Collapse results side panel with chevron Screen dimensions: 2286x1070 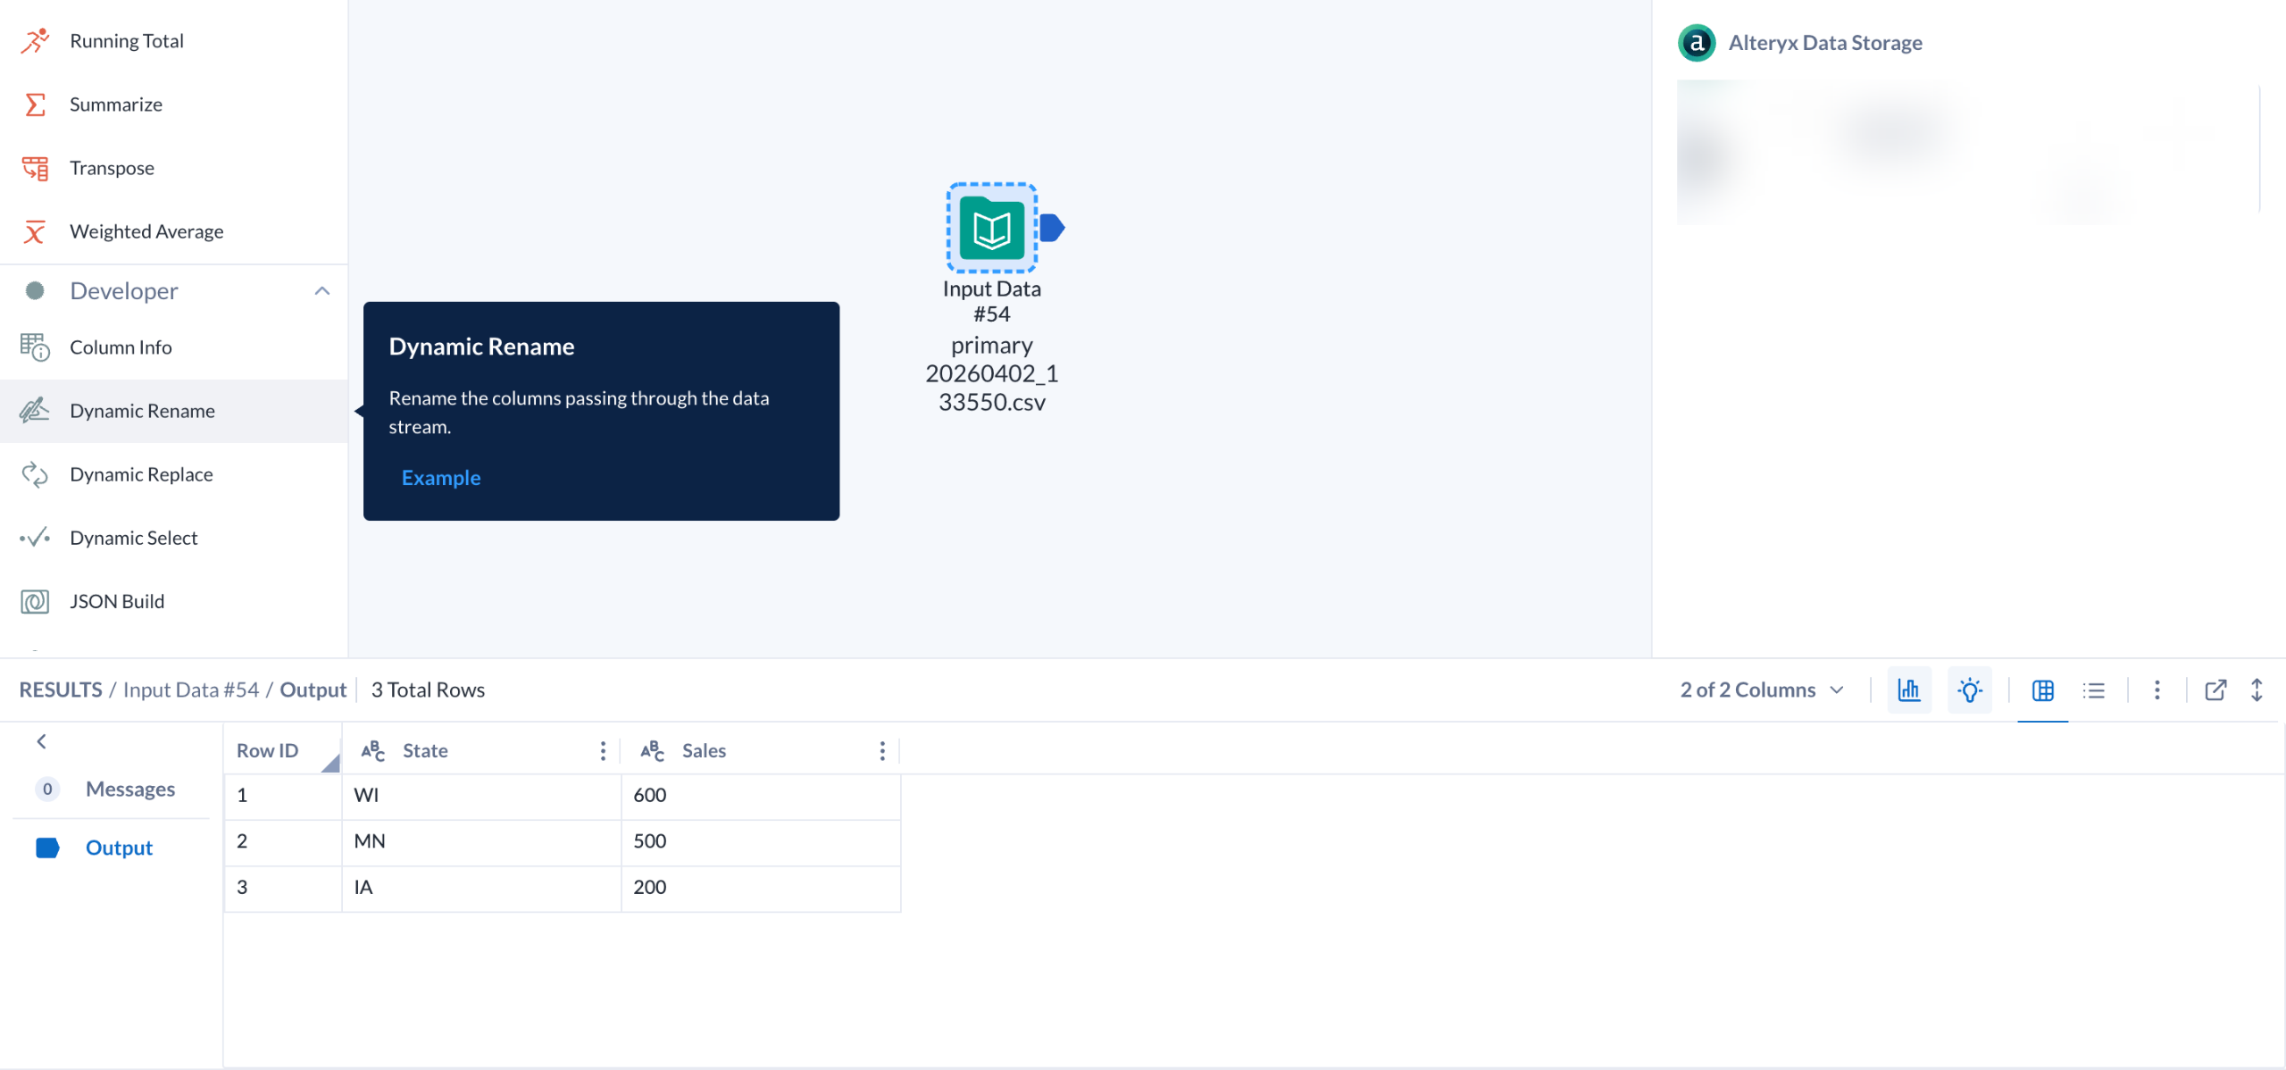41,741
